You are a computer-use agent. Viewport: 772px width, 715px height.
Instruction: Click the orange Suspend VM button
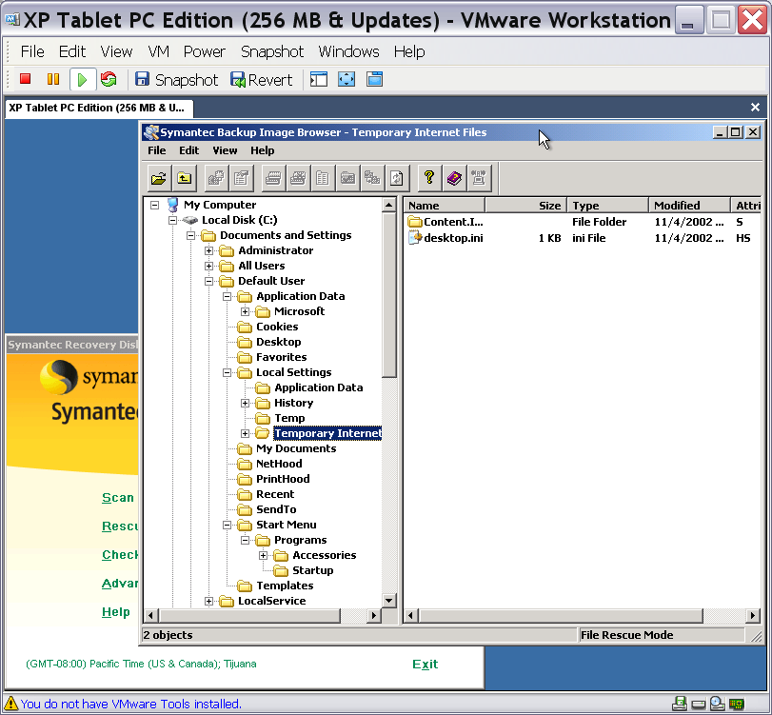click(x=53, y=80)
